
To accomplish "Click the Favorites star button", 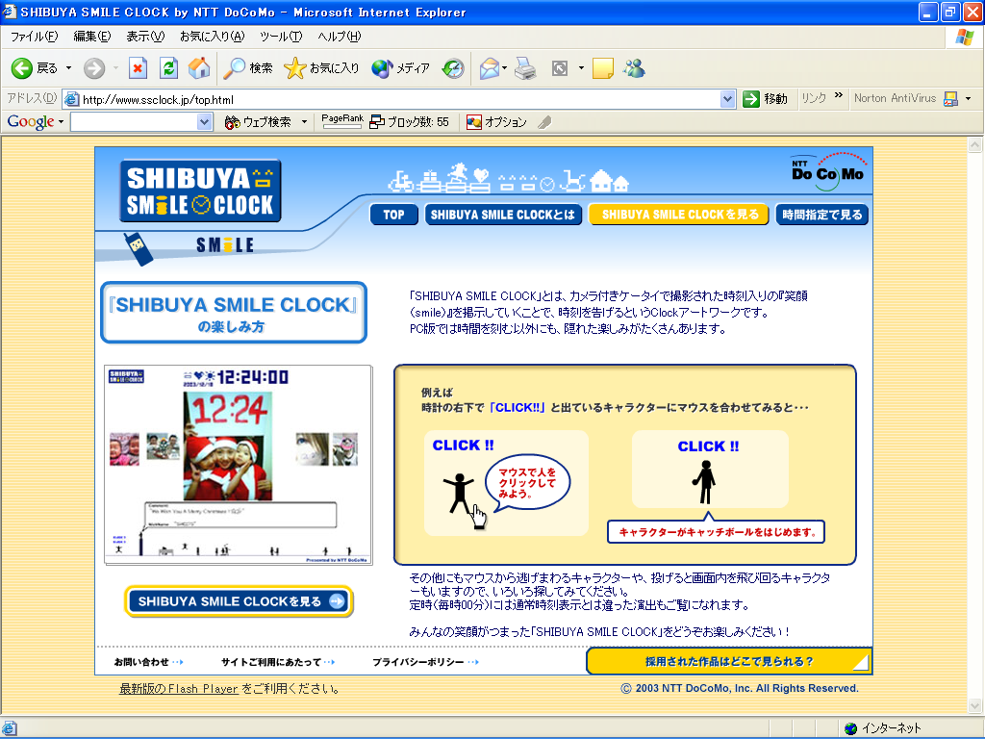I will 321,68.
